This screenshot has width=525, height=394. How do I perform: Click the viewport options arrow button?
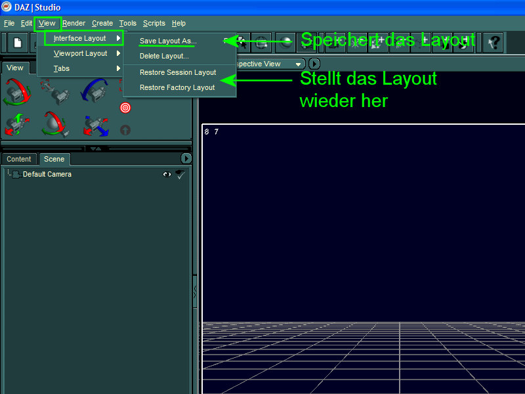pyautogui.click(x=314, y=64)
